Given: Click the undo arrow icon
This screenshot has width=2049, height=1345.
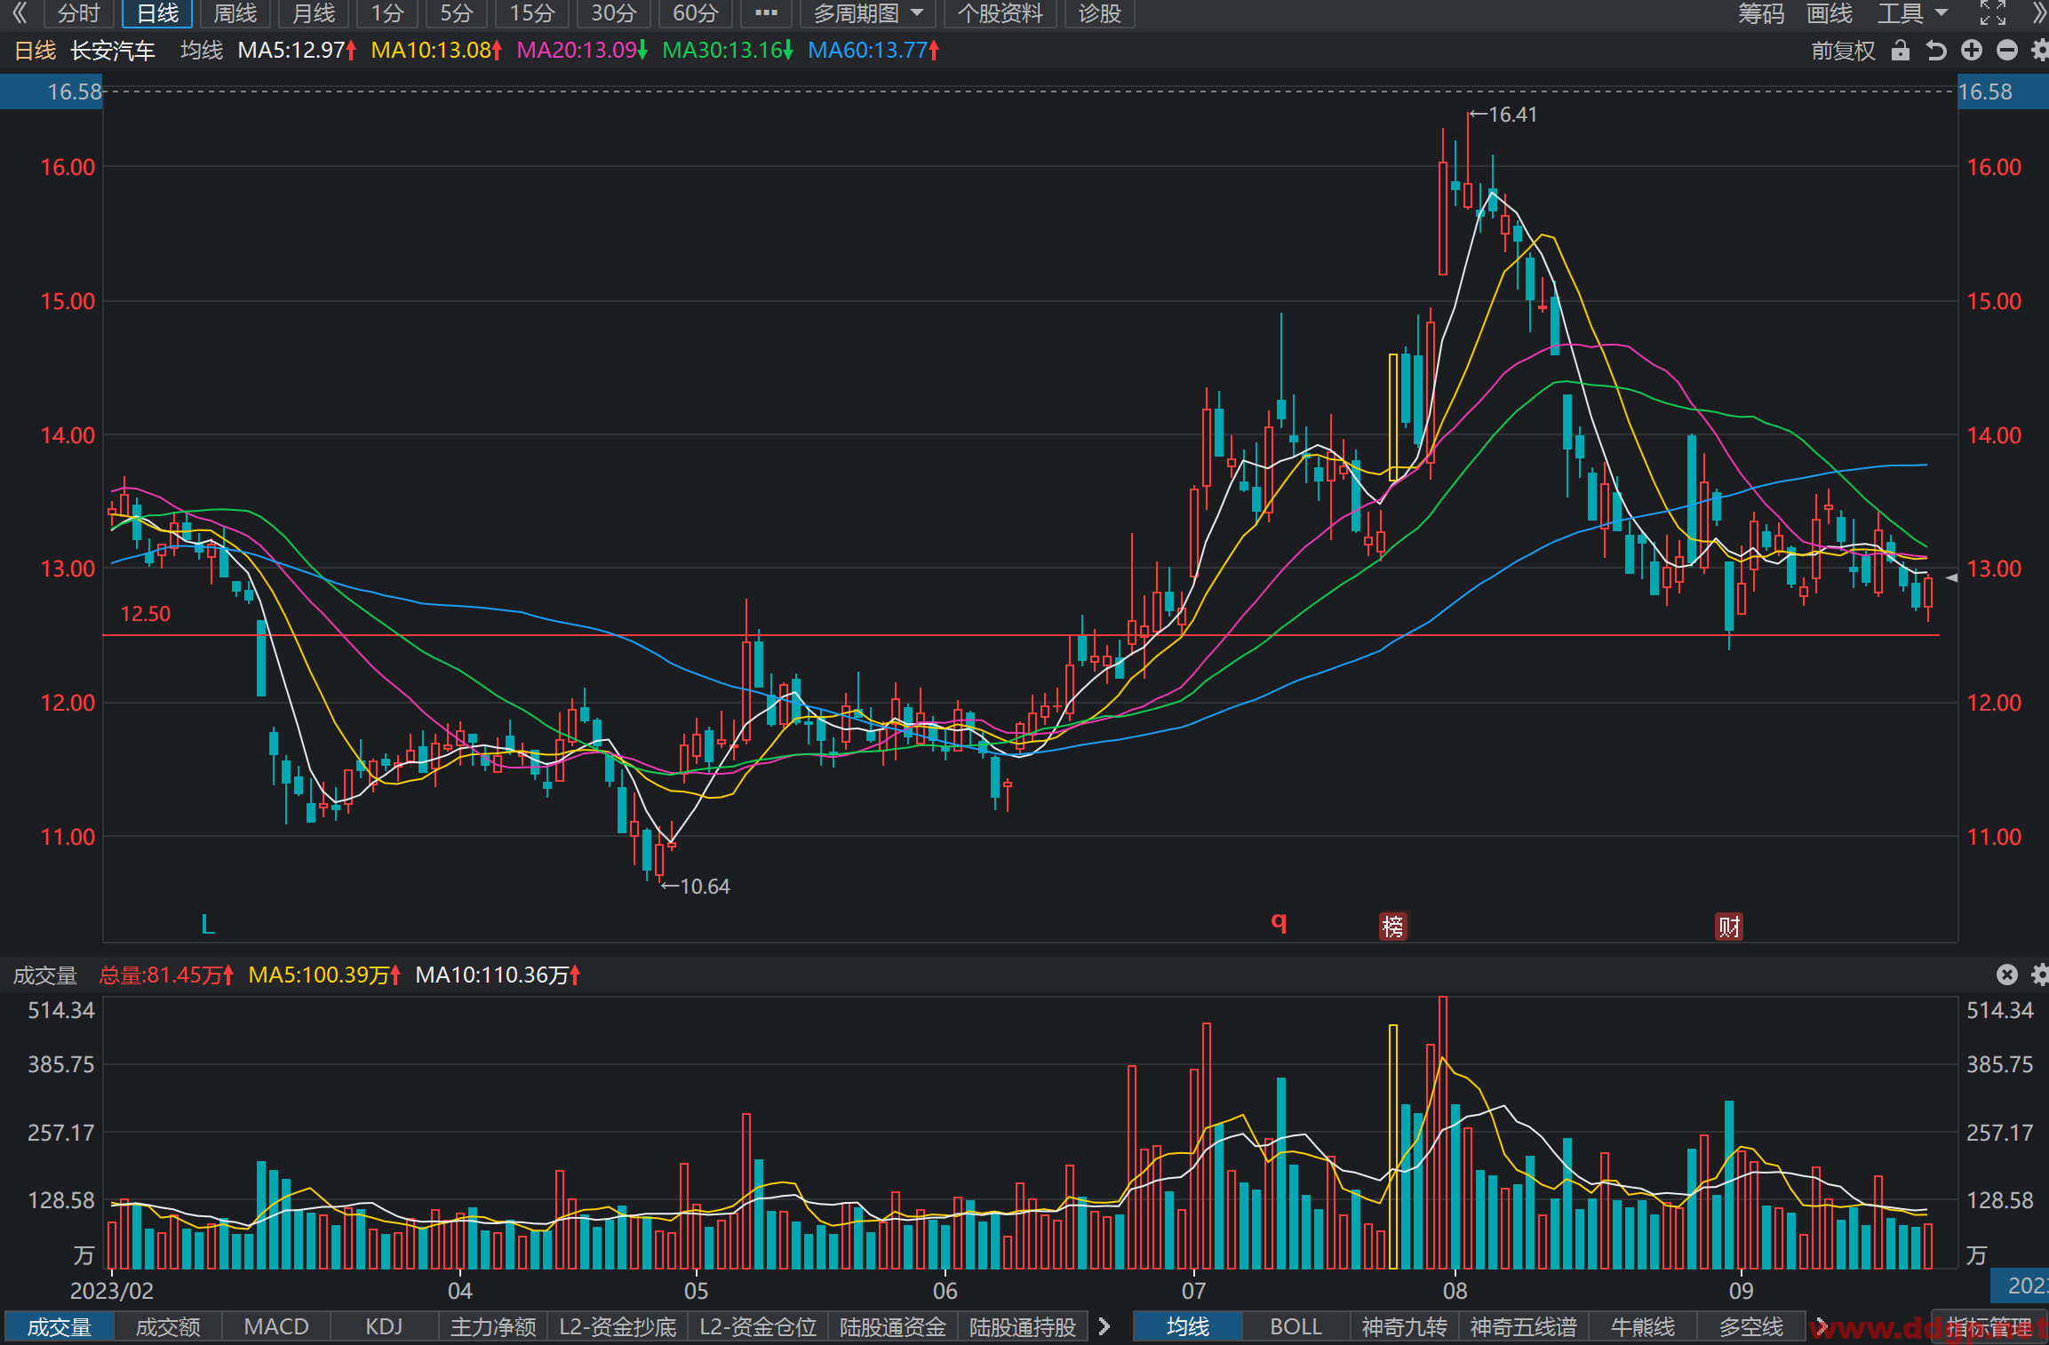Looking at the screenshot, I should click(x=1936, y=51).
